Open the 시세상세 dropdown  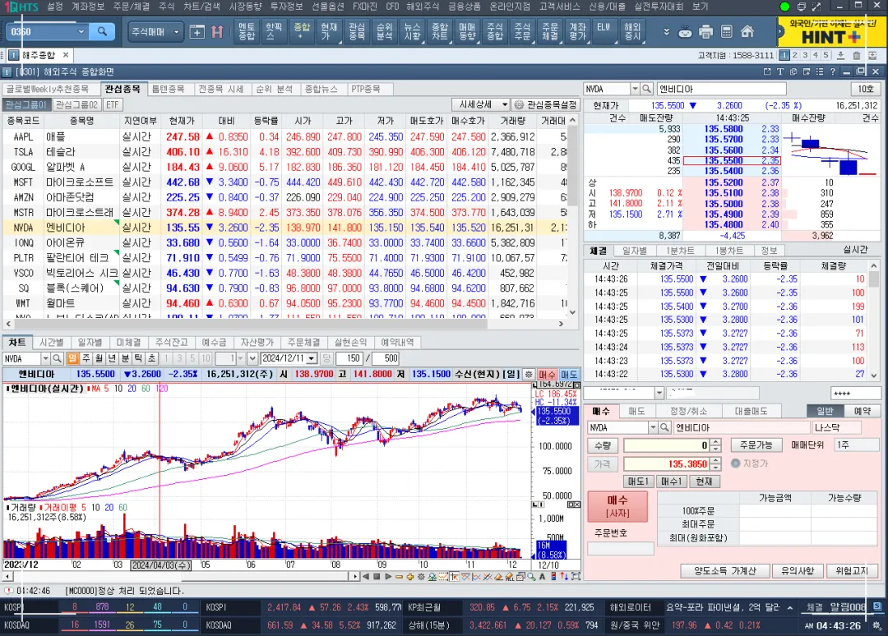pos(504,104)
